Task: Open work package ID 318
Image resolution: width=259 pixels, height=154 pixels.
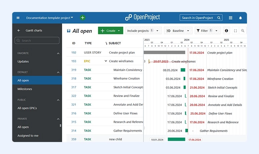Action: click(x=74, y=79)
